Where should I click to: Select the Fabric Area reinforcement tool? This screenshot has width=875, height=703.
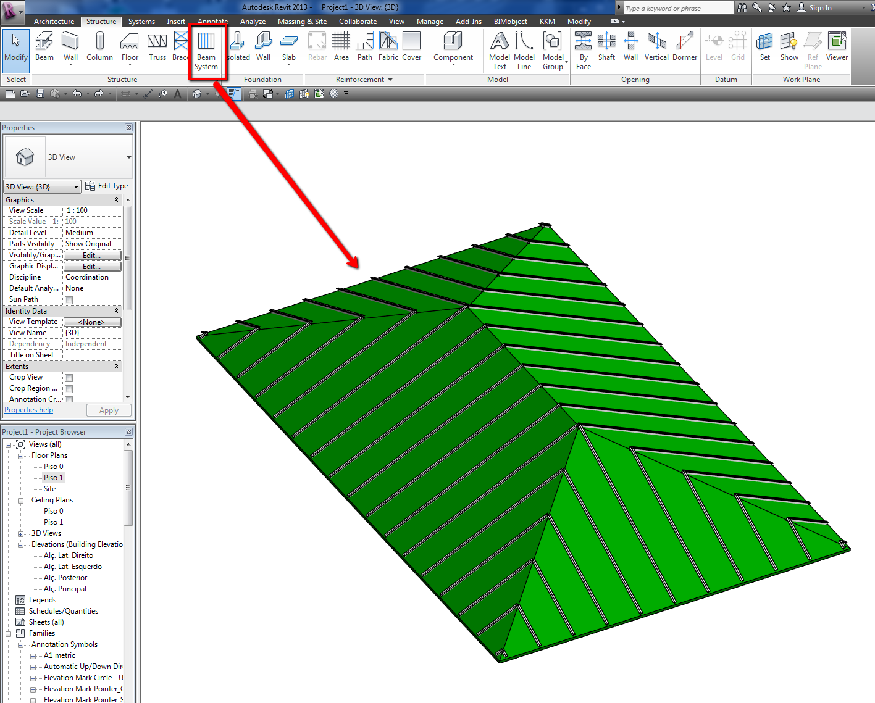(x=388, y=47)
